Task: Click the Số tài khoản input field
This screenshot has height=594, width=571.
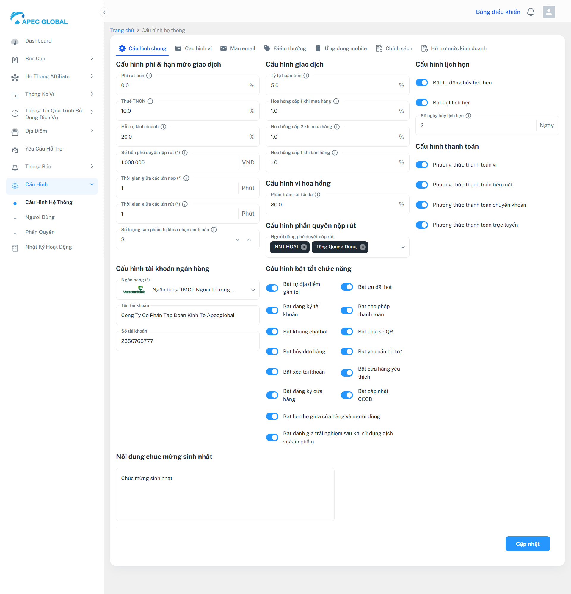Action: 188,341
